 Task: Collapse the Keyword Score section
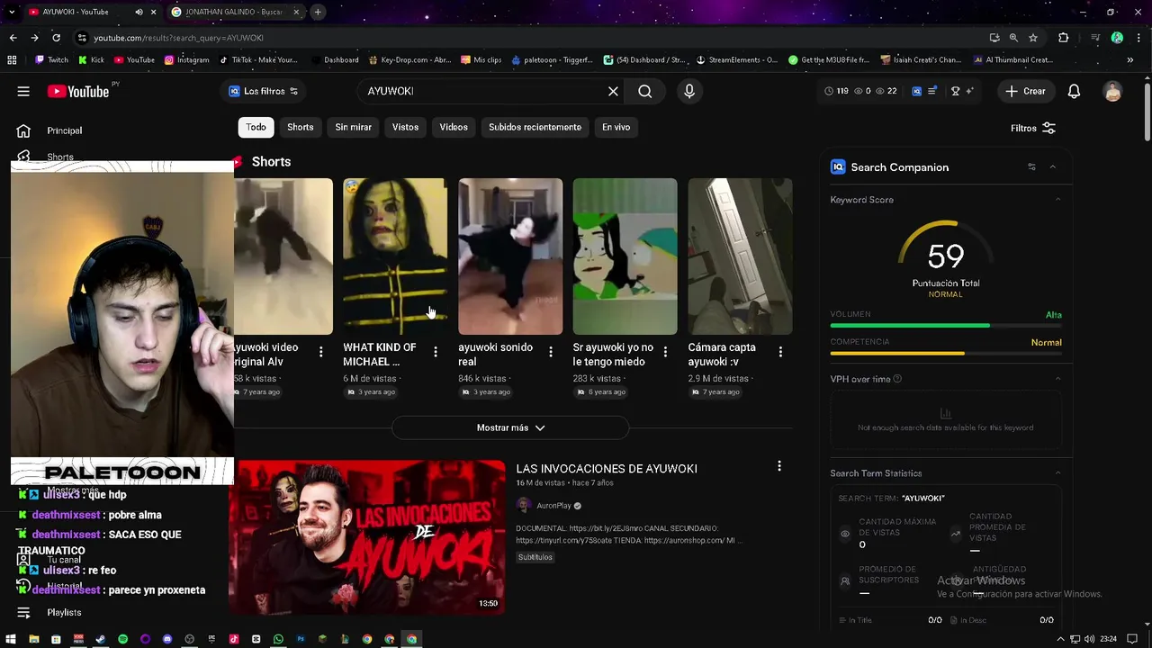[1057, 200]
